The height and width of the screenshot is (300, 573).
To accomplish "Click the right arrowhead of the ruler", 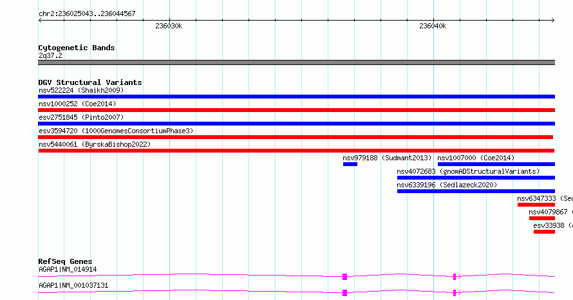I will [x=553, y=21].
